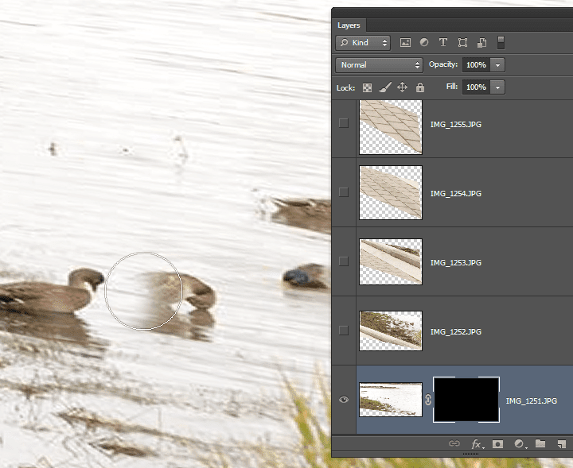The image size is (573, 468).
Task: Filter for type layers icon
Action: [443, 42]
